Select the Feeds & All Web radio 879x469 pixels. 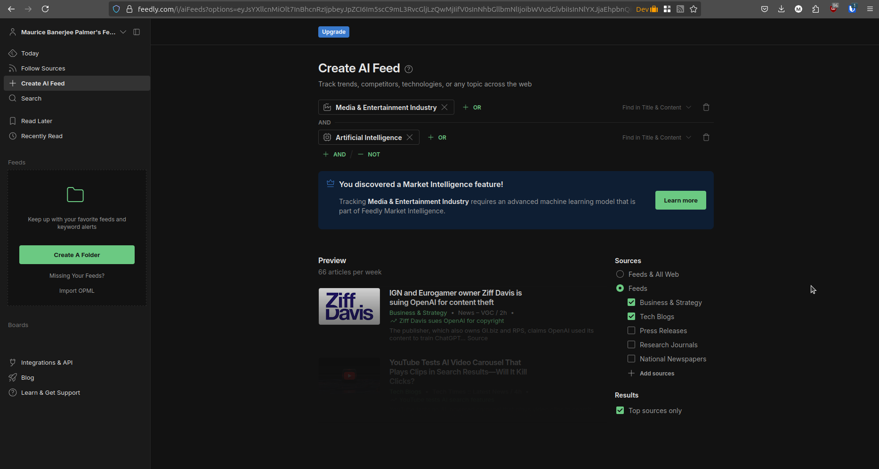[x=620, y=274]
